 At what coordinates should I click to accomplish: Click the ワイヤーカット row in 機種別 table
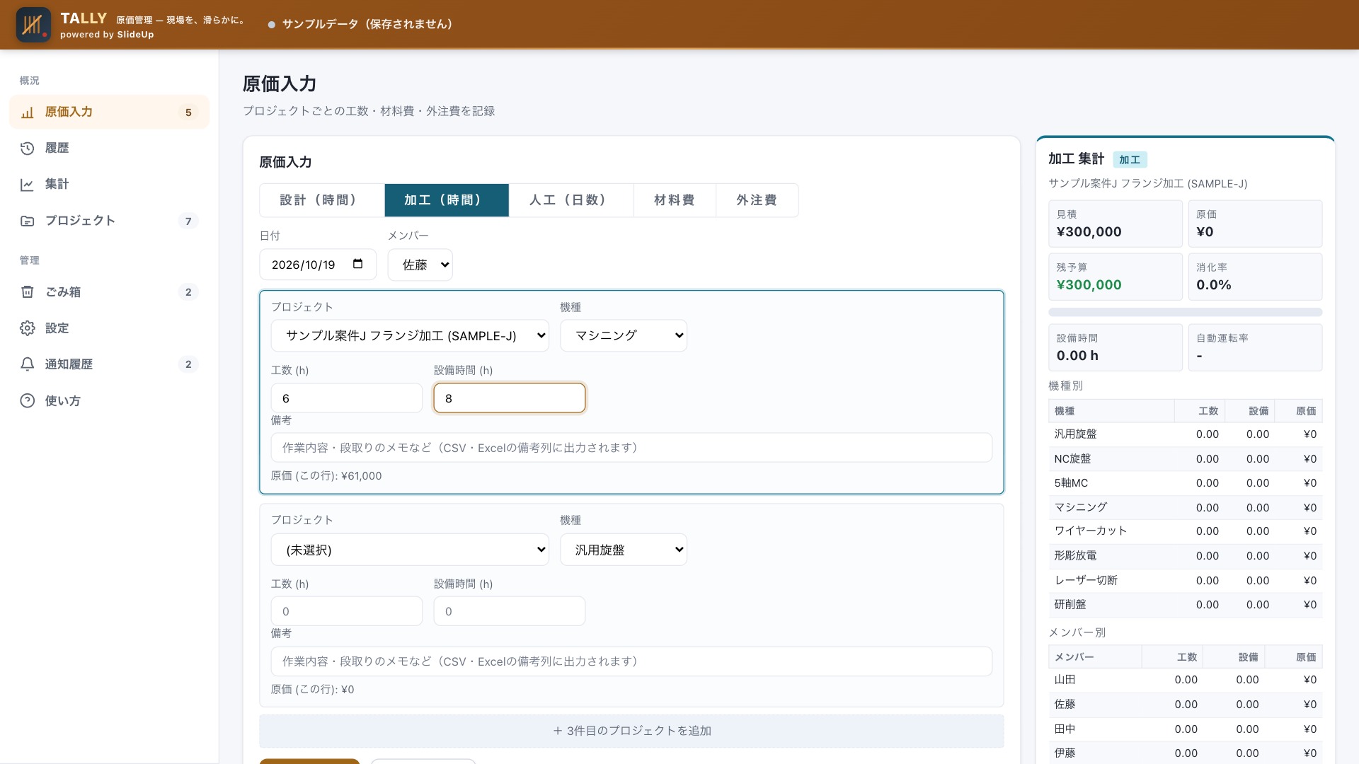click(x=1185, y=531)
